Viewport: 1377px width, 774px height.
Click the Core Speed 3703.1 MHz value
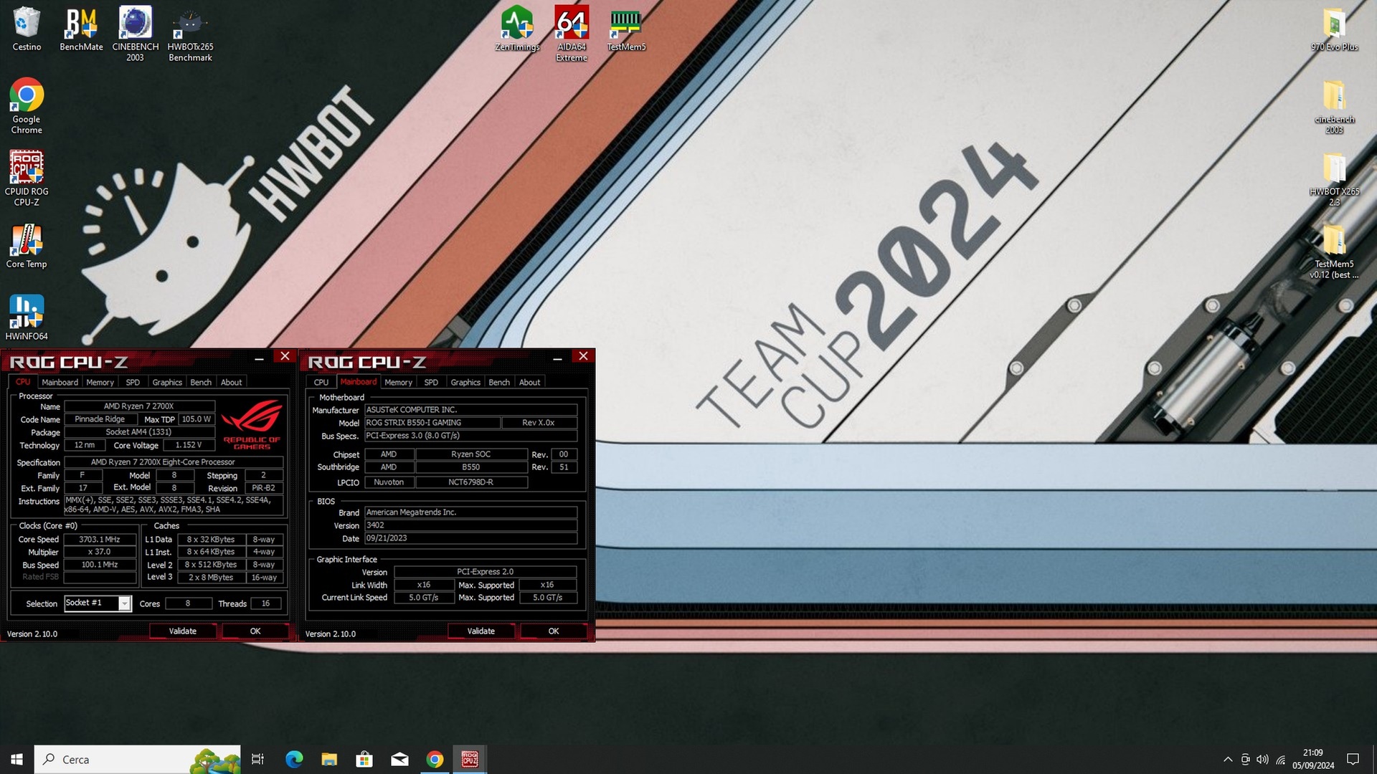[100, 539]
